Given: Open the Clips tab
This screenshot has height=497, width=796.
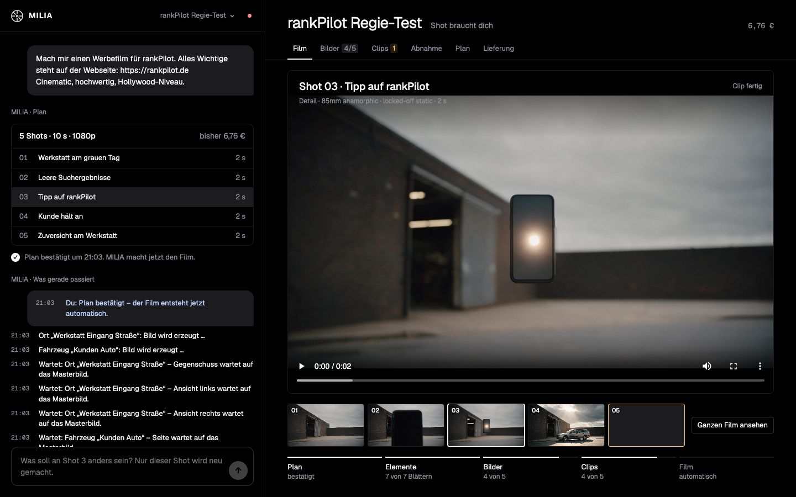Looking at the screenshot, I should click(384, 49).
